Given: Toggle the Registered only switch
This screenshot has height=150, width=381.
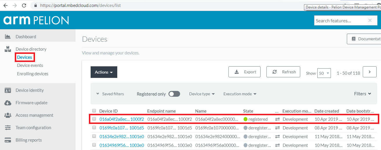Looking at the screenshot, I should click(174, 94).
